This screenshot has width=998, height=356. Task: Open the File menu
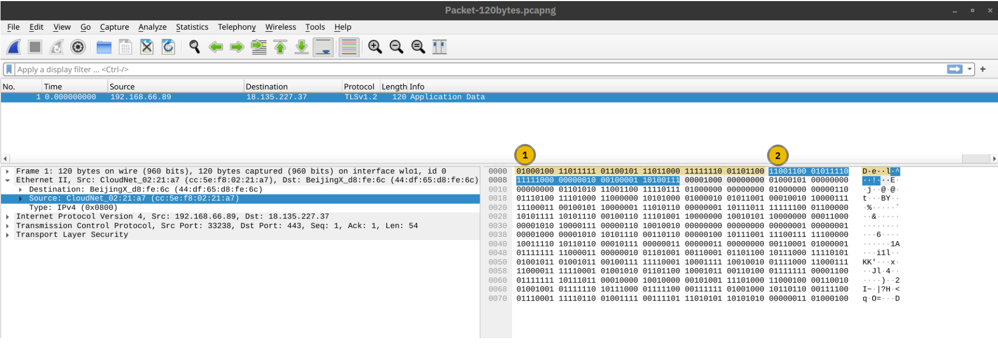14,27
